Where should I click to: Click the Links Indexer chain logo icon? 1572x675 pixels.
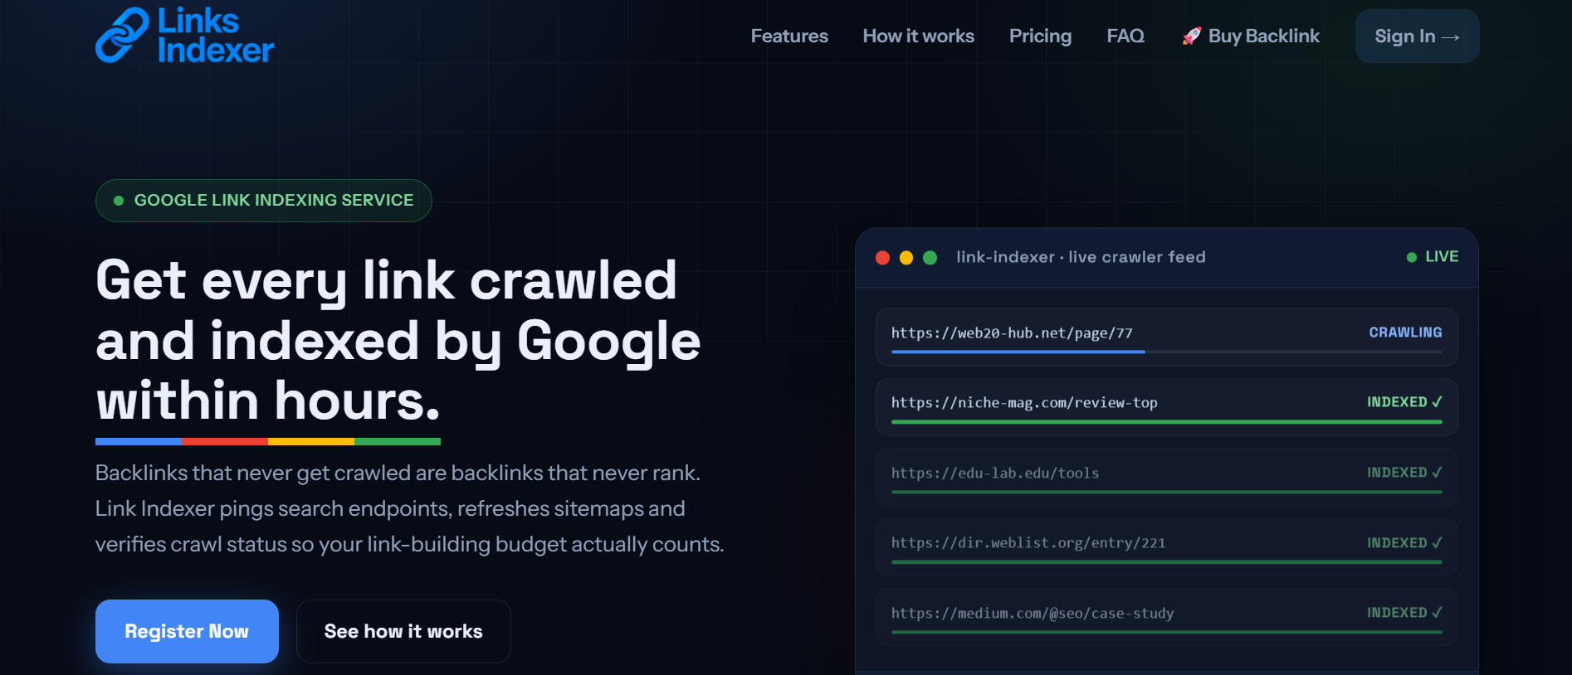pyautogui.click(x=123, y=35)
